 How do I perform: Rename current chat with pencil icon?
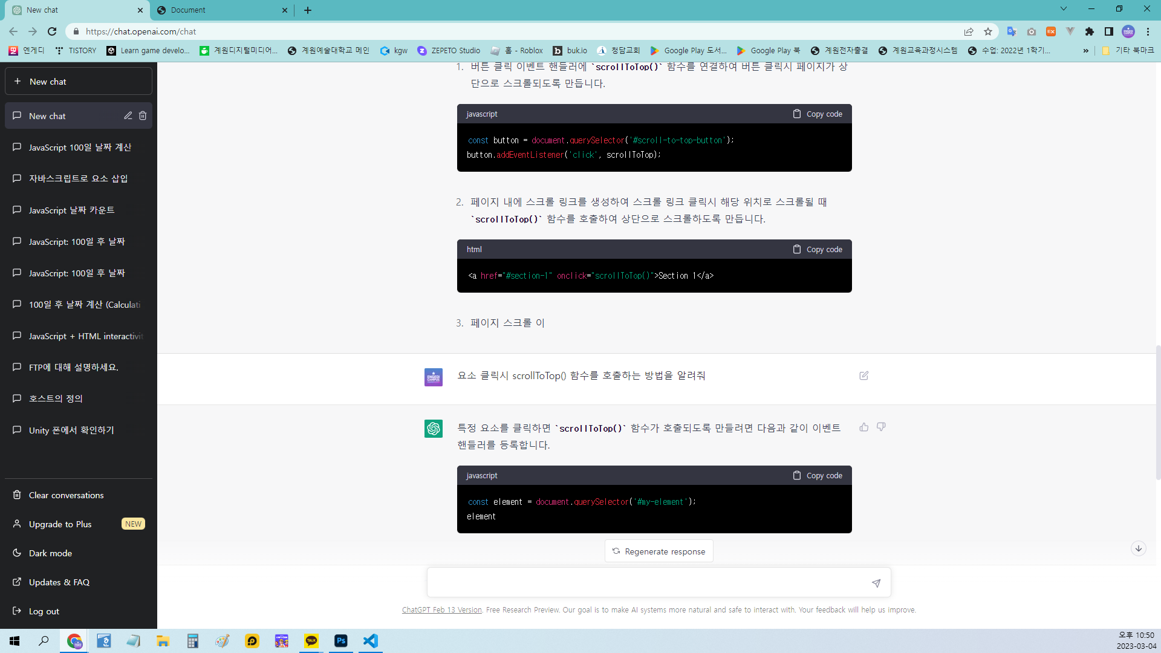(x=128, y=115)
